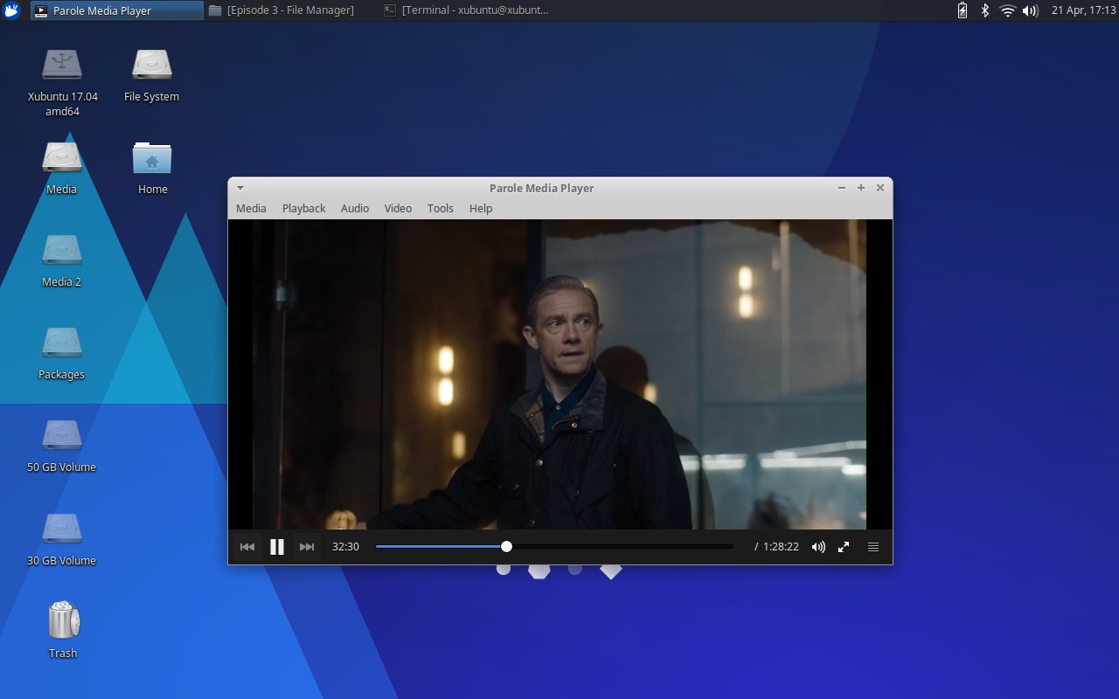The image size is (1119, 699).
Task: Open the Wi-Fi network indicator
Action: click(x=1008, y=10)
